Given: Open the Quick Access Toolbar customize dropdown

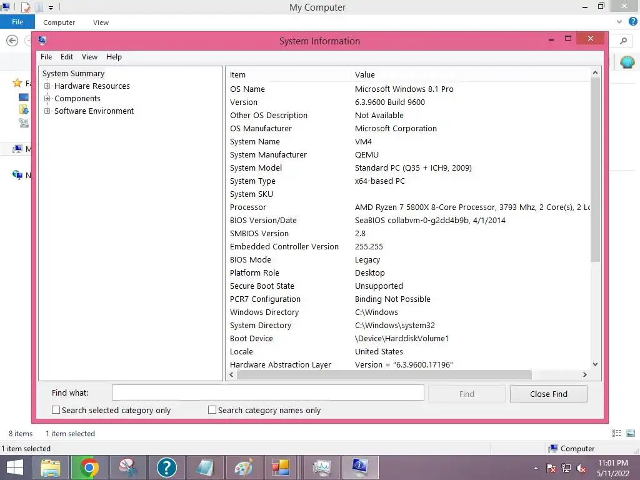Looking at the screenshot, I should (51, 7).
